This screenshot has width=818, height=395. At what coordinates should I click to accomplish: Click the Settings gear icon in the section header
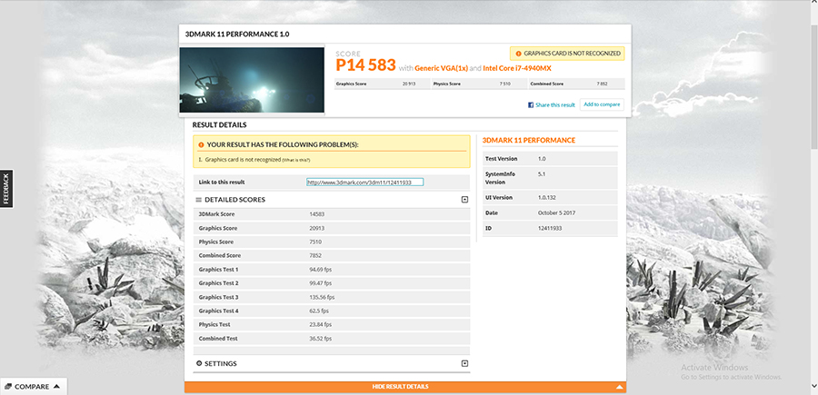(x=199, y=363)
